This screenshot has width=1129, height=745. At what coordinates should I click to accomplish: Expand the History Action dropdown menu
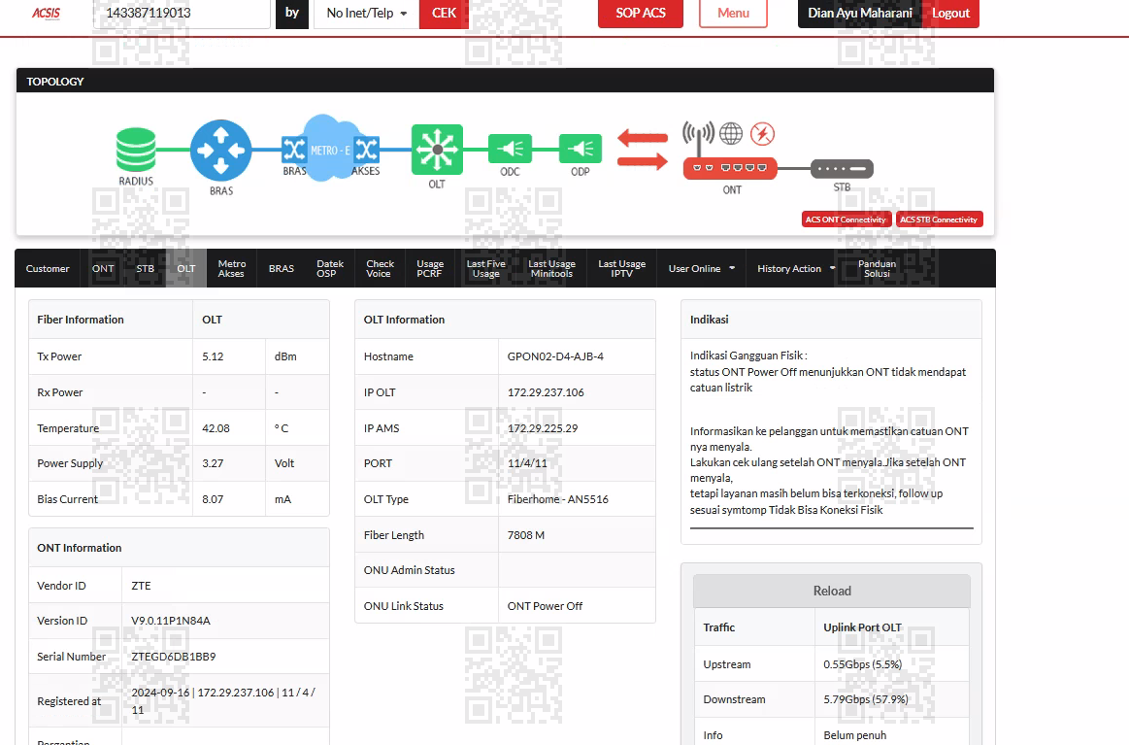pos(796,268)
